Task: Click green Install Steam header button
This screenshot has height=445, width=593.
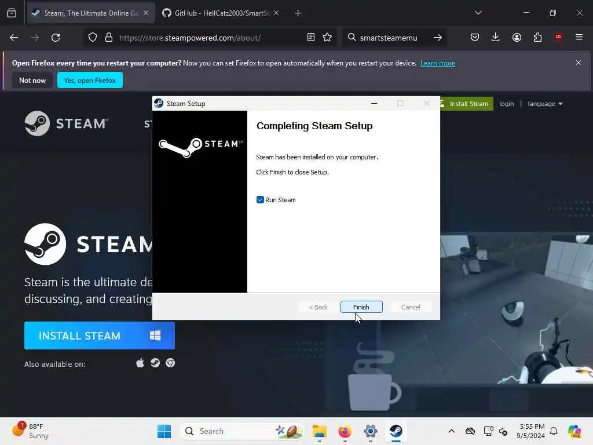Action: coord(466,104)
